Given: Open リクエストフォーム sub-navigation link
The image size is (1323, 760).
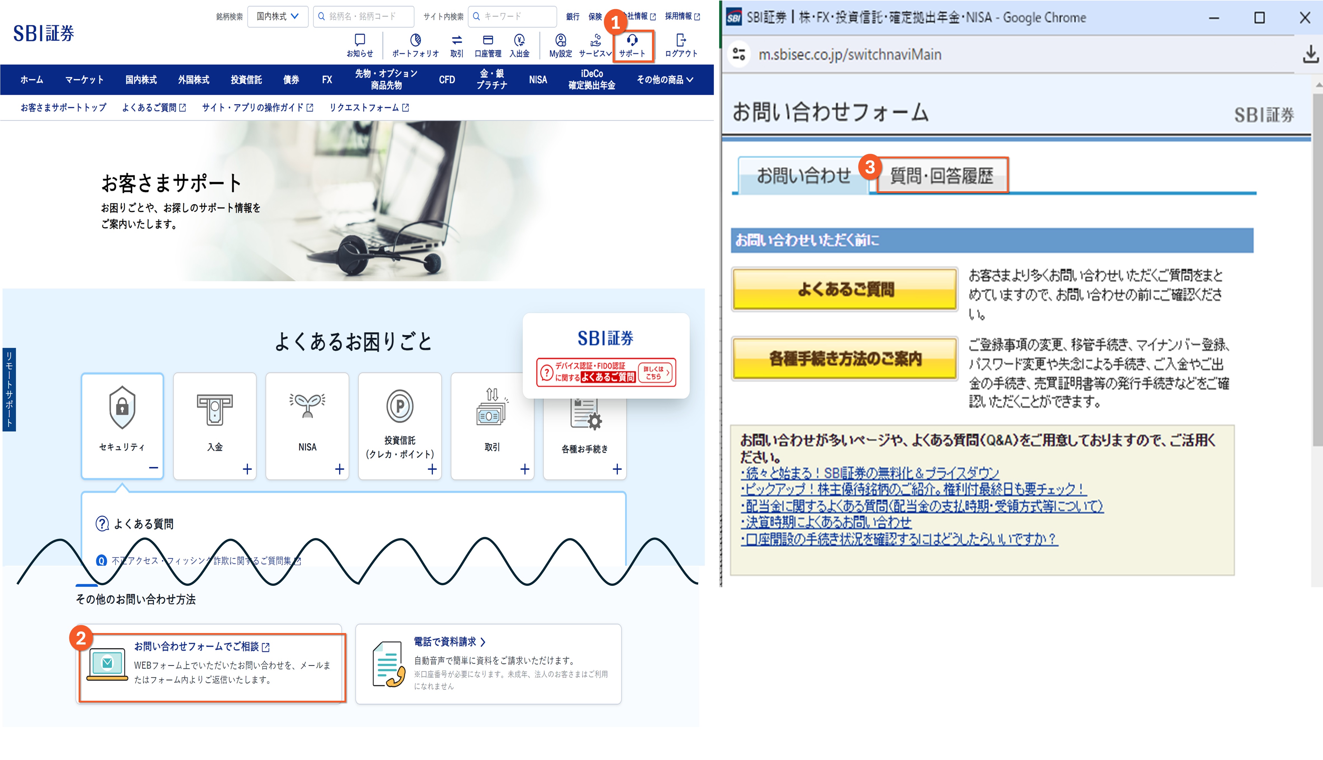Looking at the screenshot, I should (369, 108).
